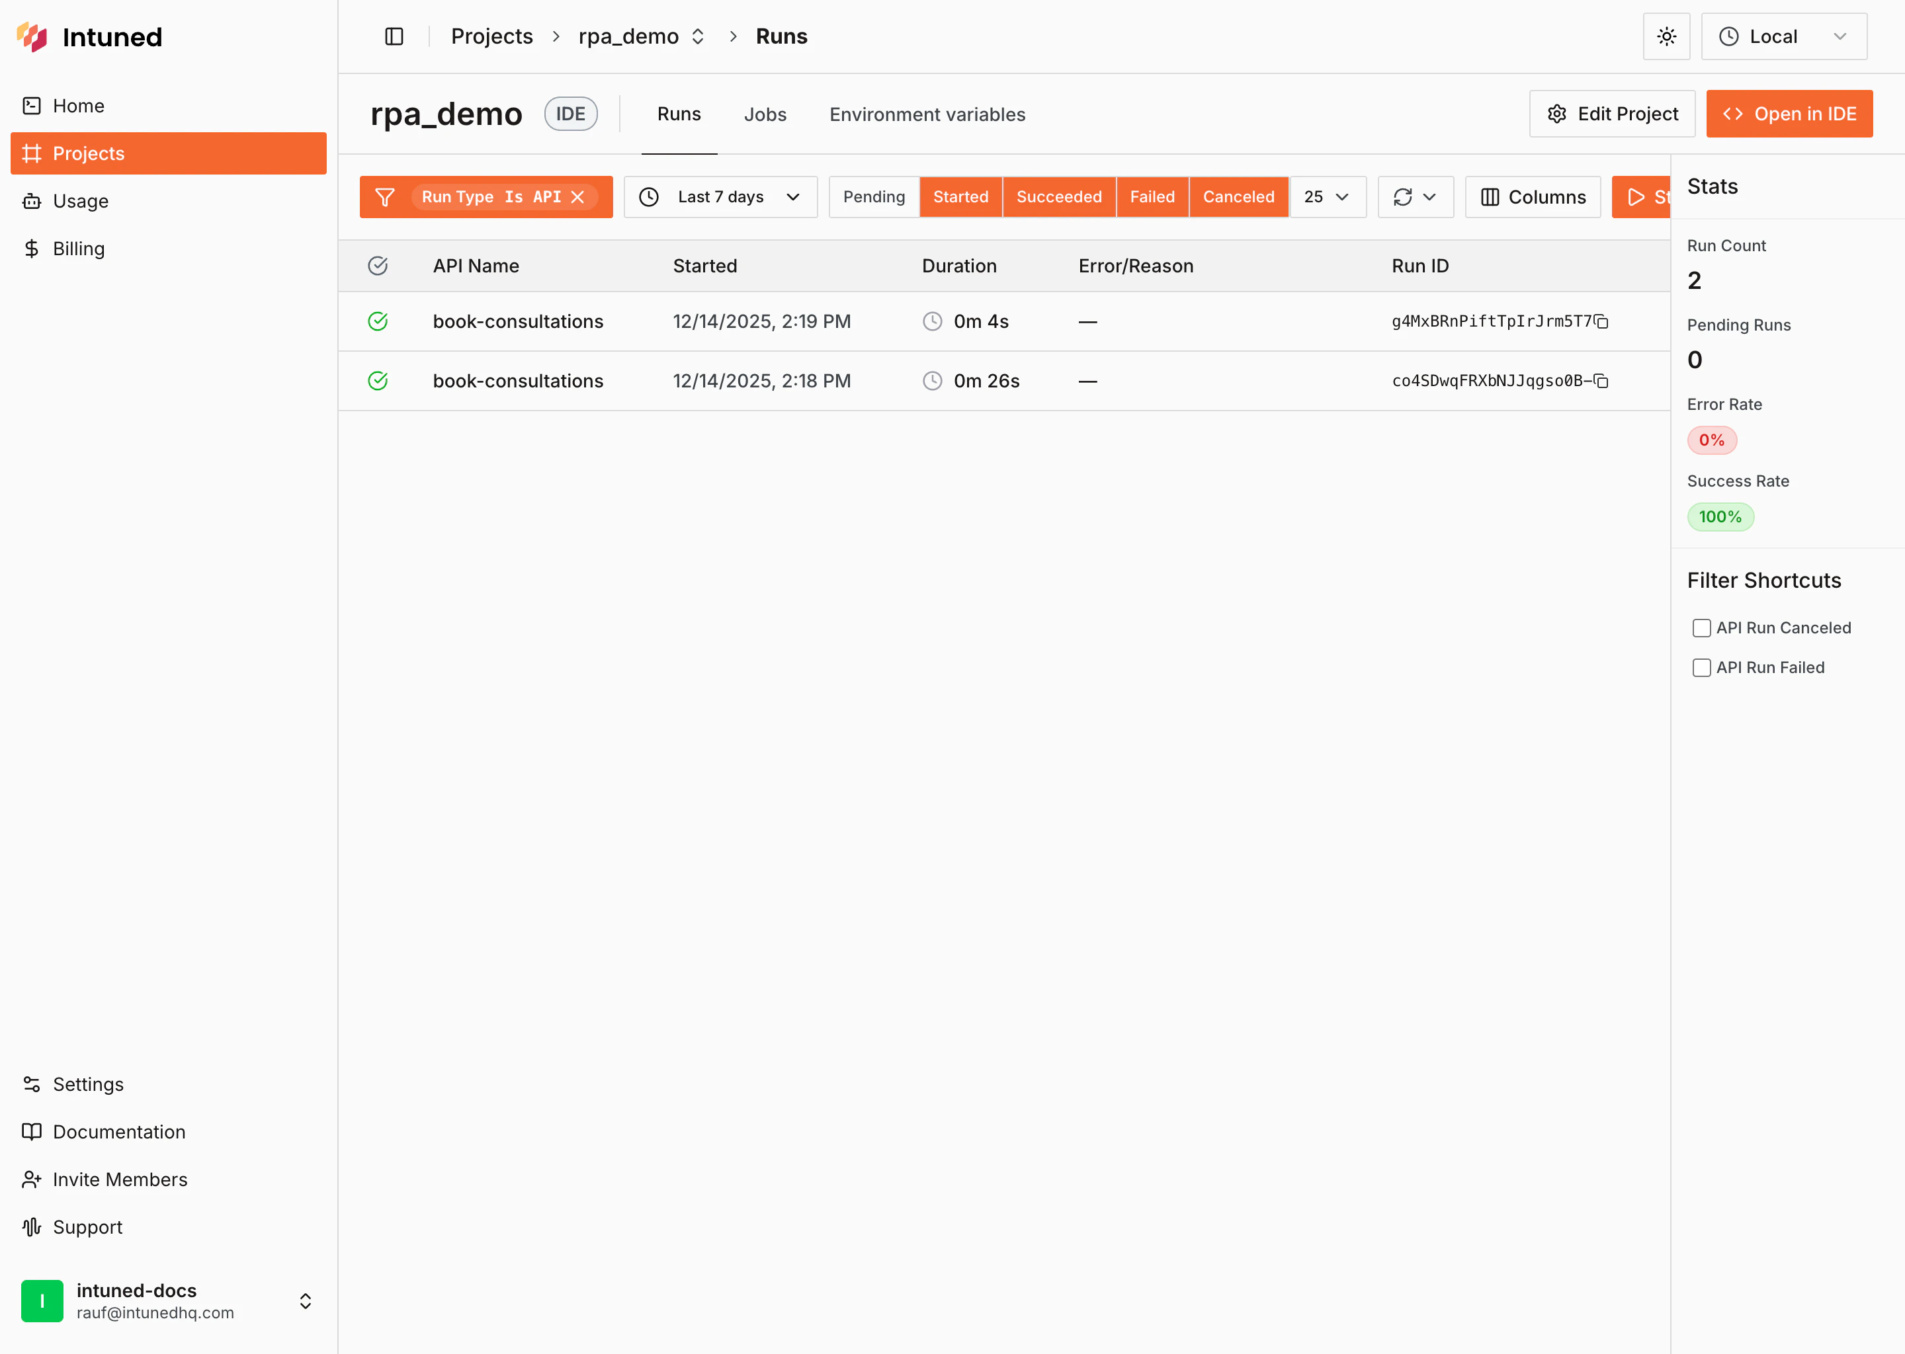
Task: Expand the intuned-docs workspace switcher
Action: coord(306,1300)
